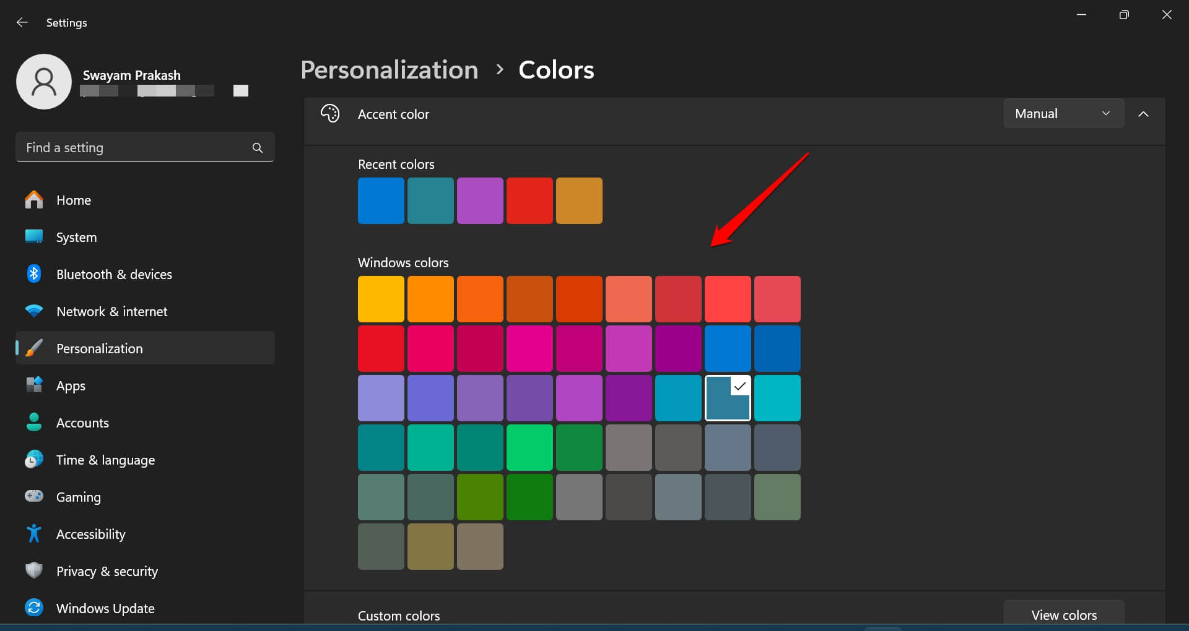Open the Manual accent color dropdown
This screenshot has height=631, width=1189.
[1063, 113]
